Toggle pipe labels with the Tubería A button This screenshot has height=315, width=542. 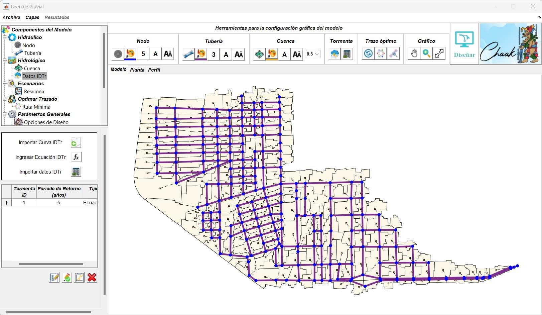[x=226, y=54]
